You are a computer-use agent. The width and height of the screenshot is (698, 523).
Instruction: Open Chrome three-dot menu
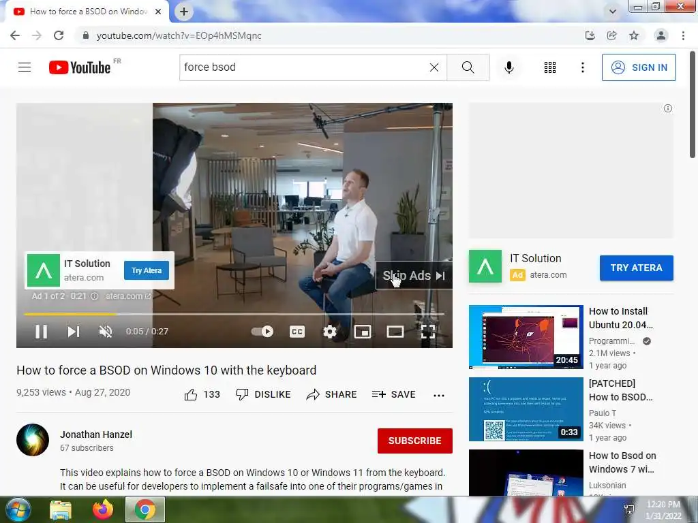pyautogui.click(x=683, y=35)
